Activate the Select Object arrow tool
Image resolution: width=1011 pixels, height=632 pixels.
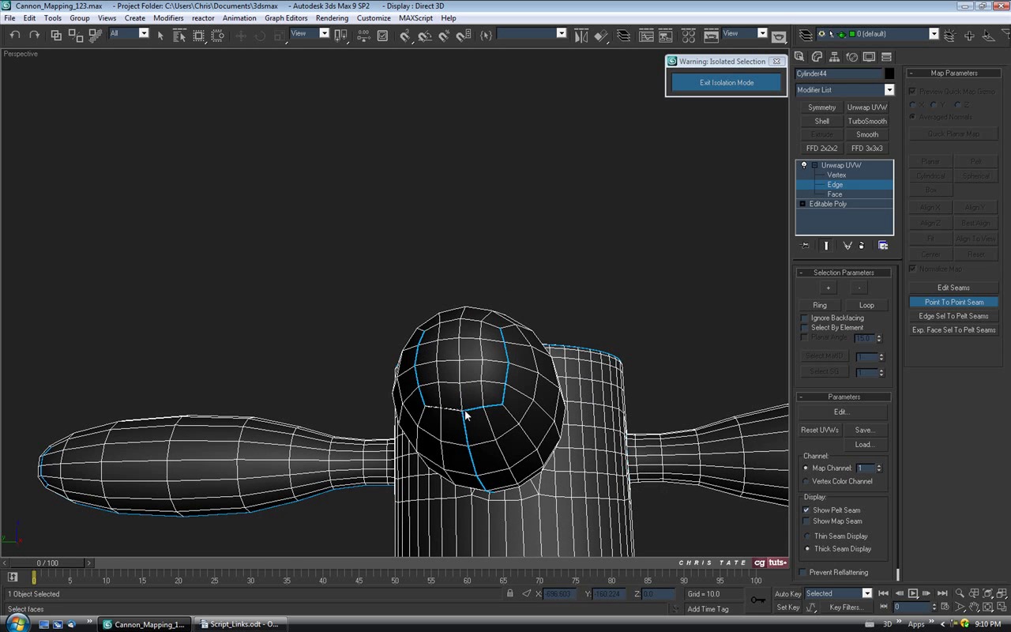click(x=160, y=36)
